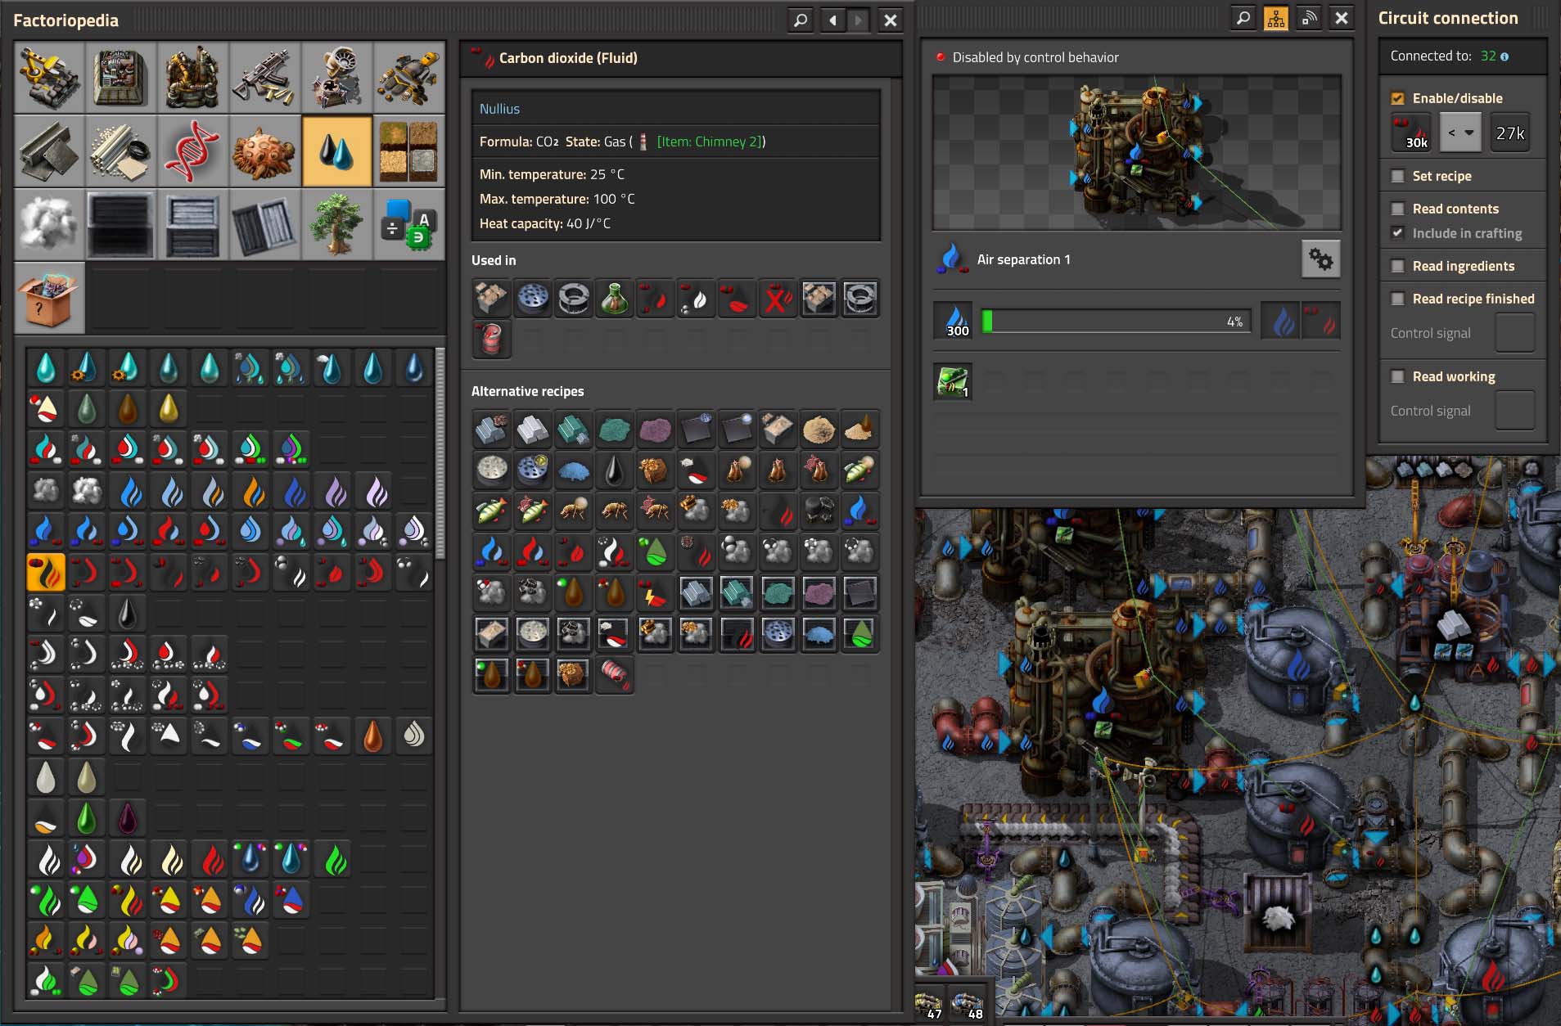Edit the constant value 27k
1561x1026 pixels.
tap(1510, 133)
